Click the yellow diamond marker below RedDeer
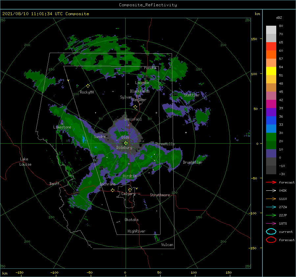Screen dimensions: 296x277 pyautogui.click(x=136, y=107)
